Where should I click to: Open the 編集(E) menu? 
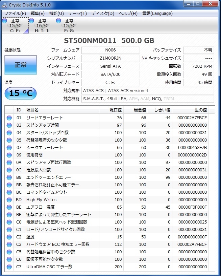[x=38, y=14]
